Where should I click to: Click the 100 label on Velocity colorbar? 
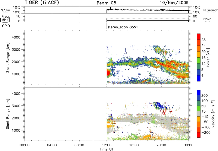[205, 101]
